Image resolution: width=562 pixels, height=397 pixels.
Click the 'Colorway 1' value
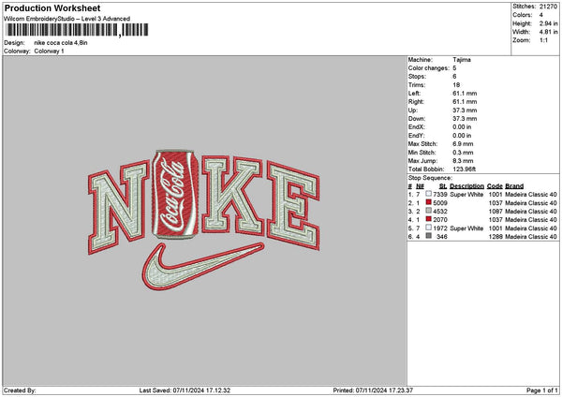click(49, 51)
